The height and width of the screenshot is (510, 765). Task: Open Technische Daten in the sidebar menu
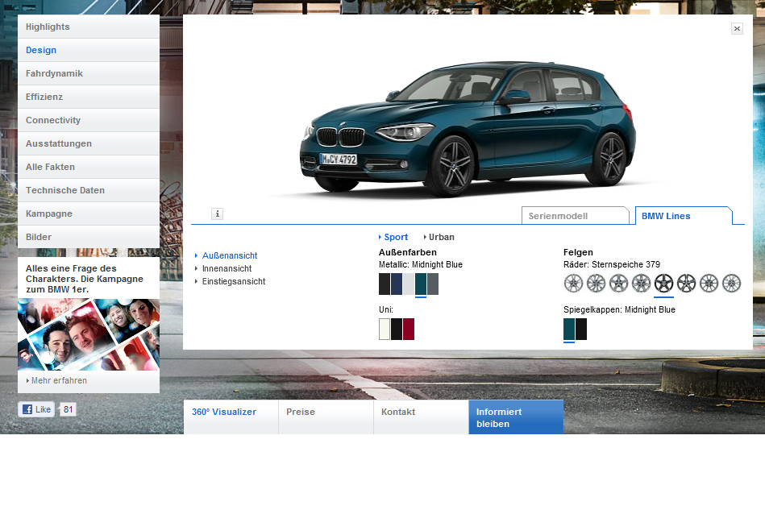coord(64,190)
